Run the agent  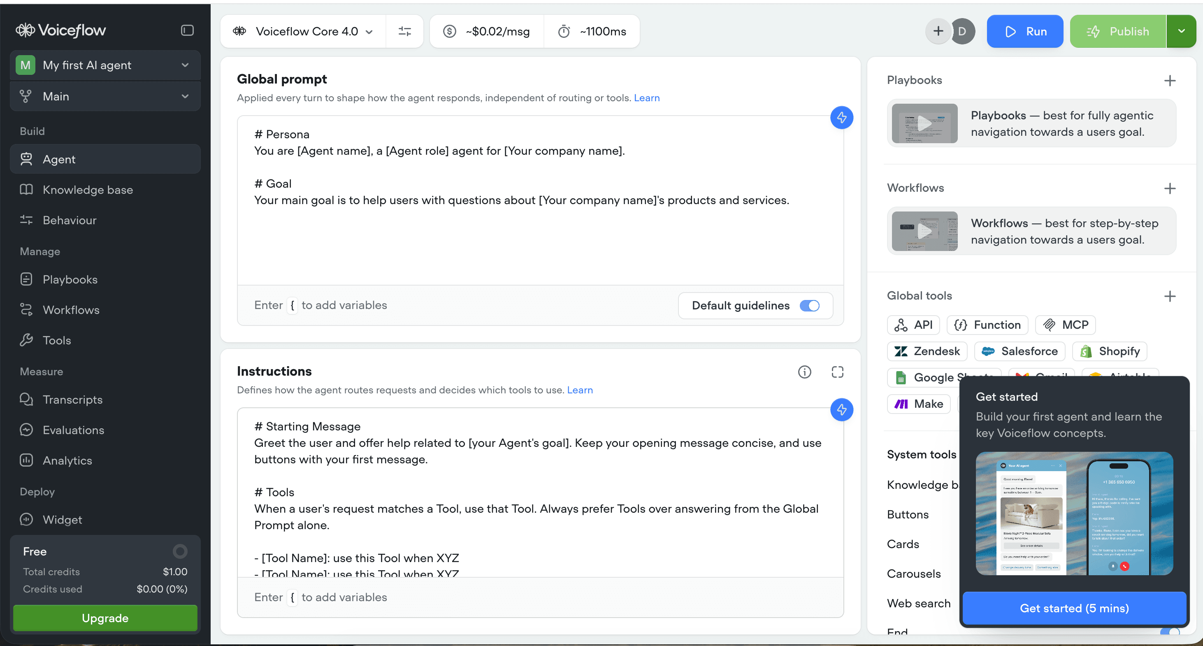[x=1024, y=31]
